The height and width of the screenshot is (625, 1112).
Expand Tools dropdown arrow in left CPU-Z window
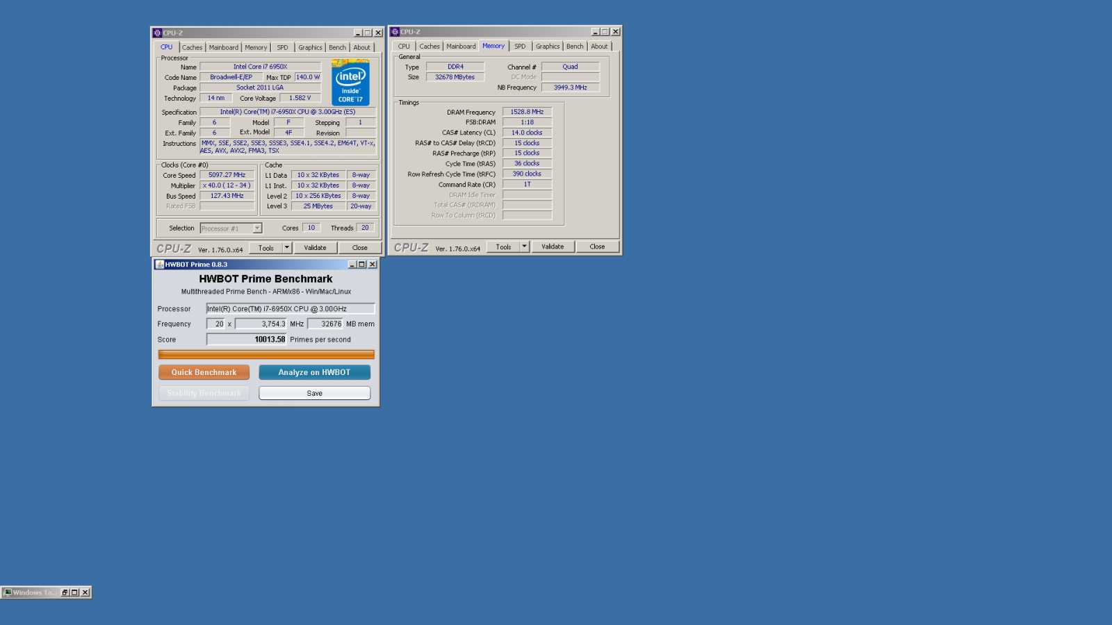[x=287, y=247]
